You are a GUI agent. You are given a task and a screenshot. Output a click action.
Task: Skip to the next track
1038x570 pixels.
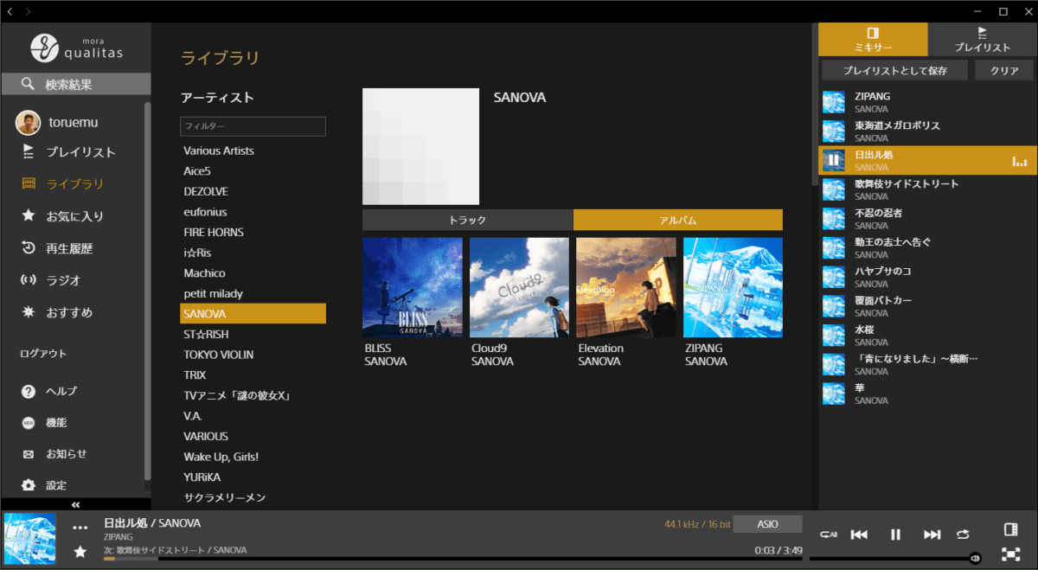point(932,535)
